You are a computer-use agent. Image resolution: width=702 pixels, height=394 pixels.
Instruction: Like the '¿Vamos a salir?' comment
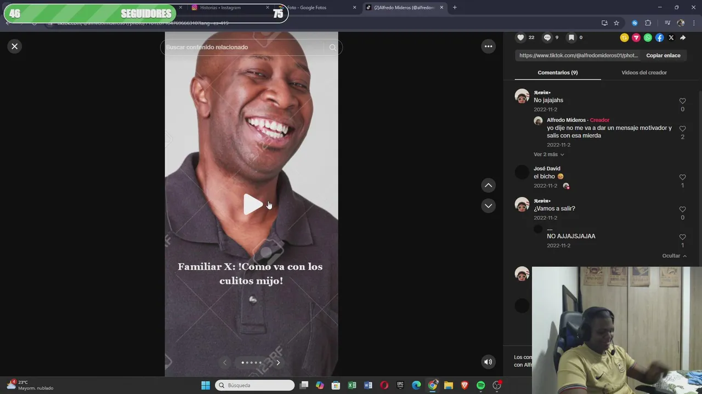pyautogui.click(x=682, y=210)
